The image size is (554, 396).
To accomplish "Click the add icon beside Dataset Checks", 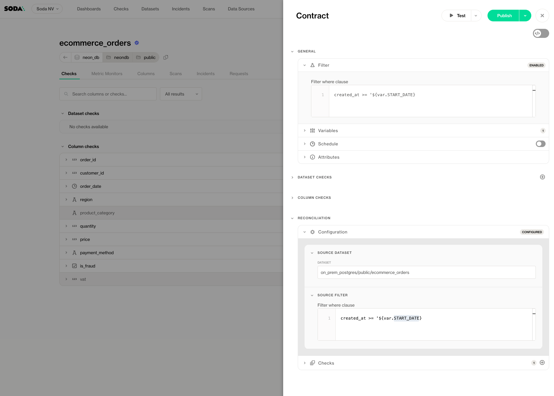I will pos(542,177).
